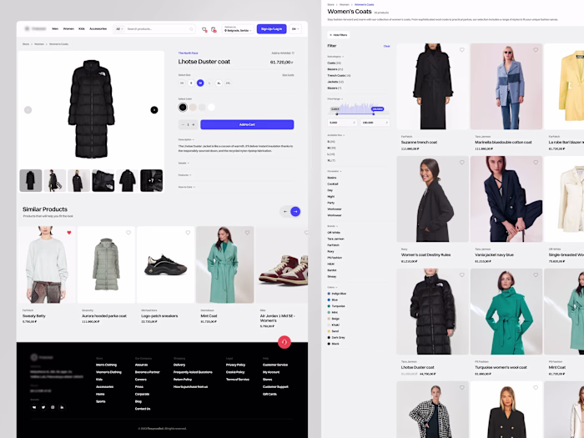Favorite the Vania jacket navy blue
This screenshot has width=584, height=438.
(x=536, y=163)
